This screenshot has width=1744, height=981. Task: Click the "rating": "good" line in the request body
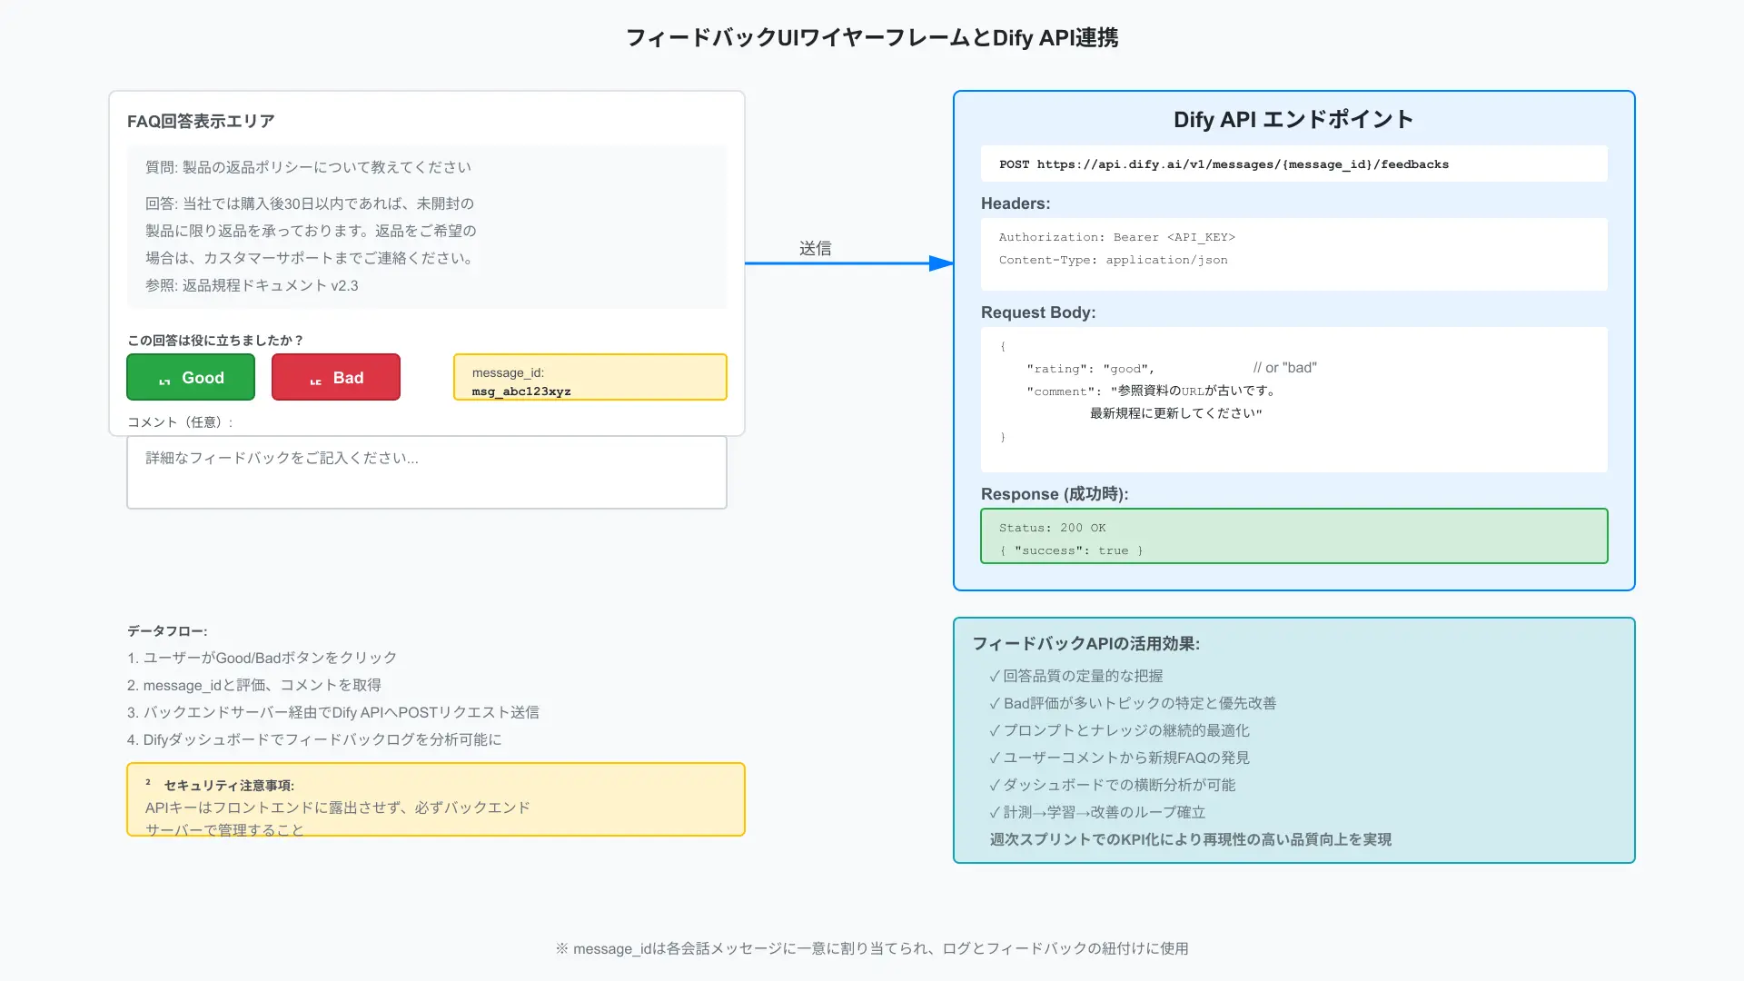point(1090,369)
